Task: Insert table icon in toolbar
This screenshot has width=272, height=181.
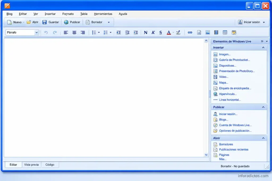Action: coord(225,32)
